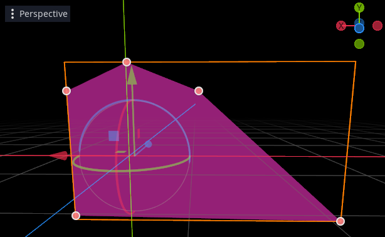Image resolution: width=385 pixels, height=237 pixels.
Task: Select the topmost polygon vertex handle on green axis
Action: (127, 62)
